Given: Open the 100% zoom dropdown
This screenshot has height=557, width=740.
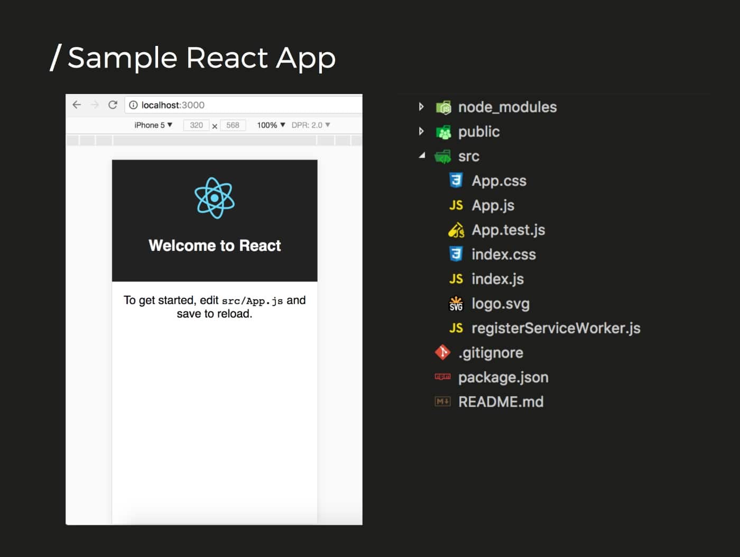Looking at the screenshot, I should coord(271,125).
